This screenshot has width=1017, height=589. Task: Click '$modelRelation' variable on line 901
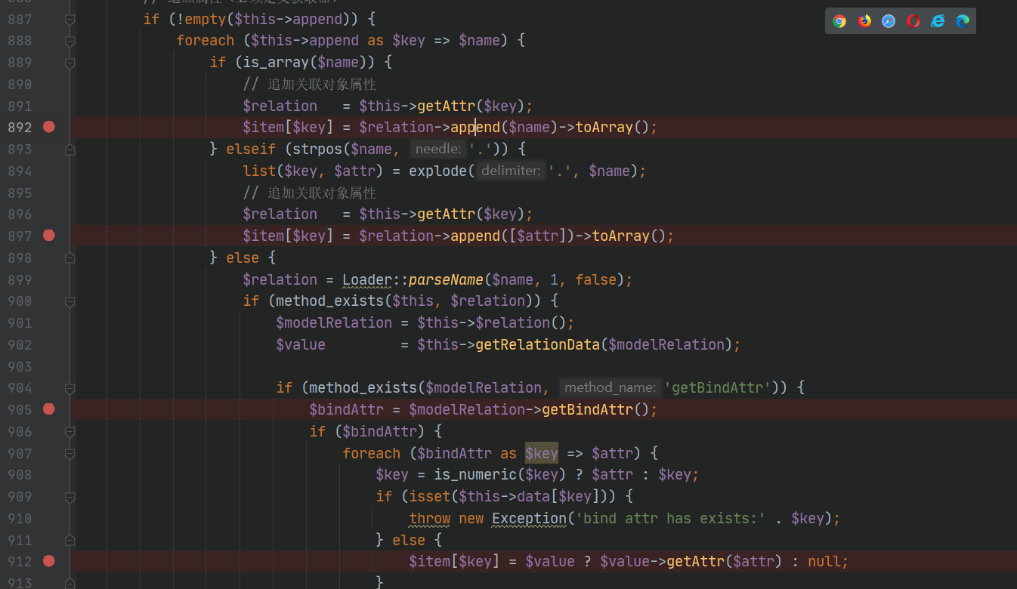[x=334, y=322]
